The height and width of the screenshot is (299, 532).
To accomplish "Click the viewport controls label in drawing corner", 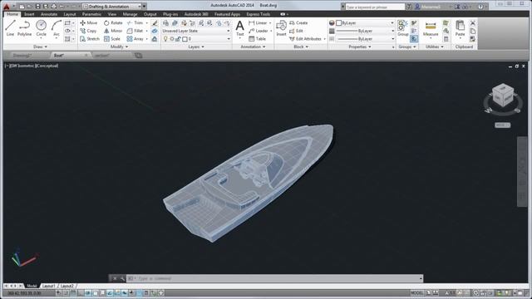I will click(32, 66).
